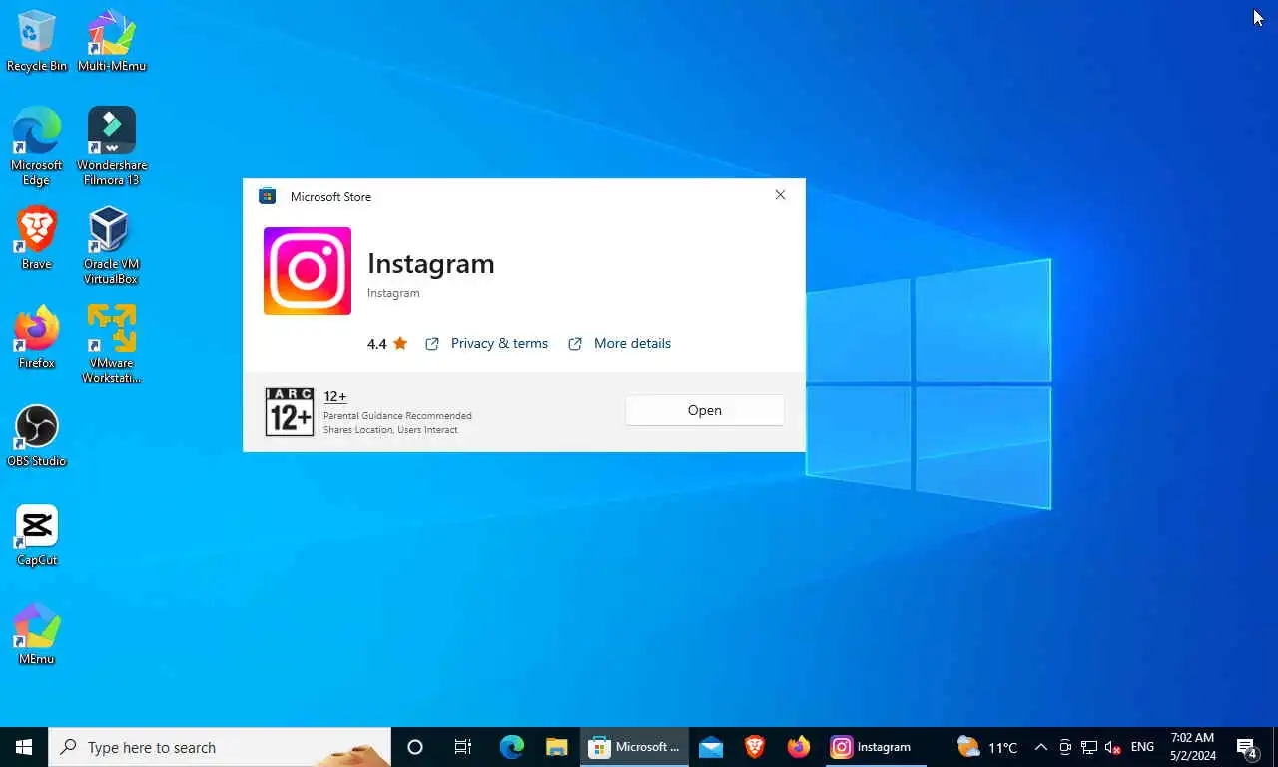Open Task View on the taskbar
Viewport: 1278px width, 767px height.
tap(463, 747)
